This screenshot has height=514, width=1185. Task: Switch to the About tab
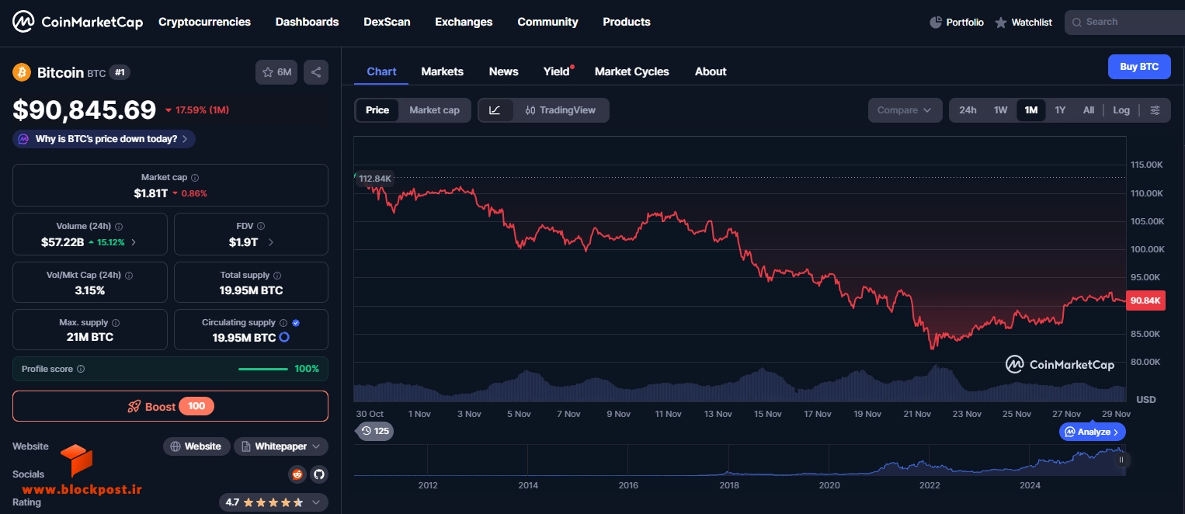click(x=711, y=71)
